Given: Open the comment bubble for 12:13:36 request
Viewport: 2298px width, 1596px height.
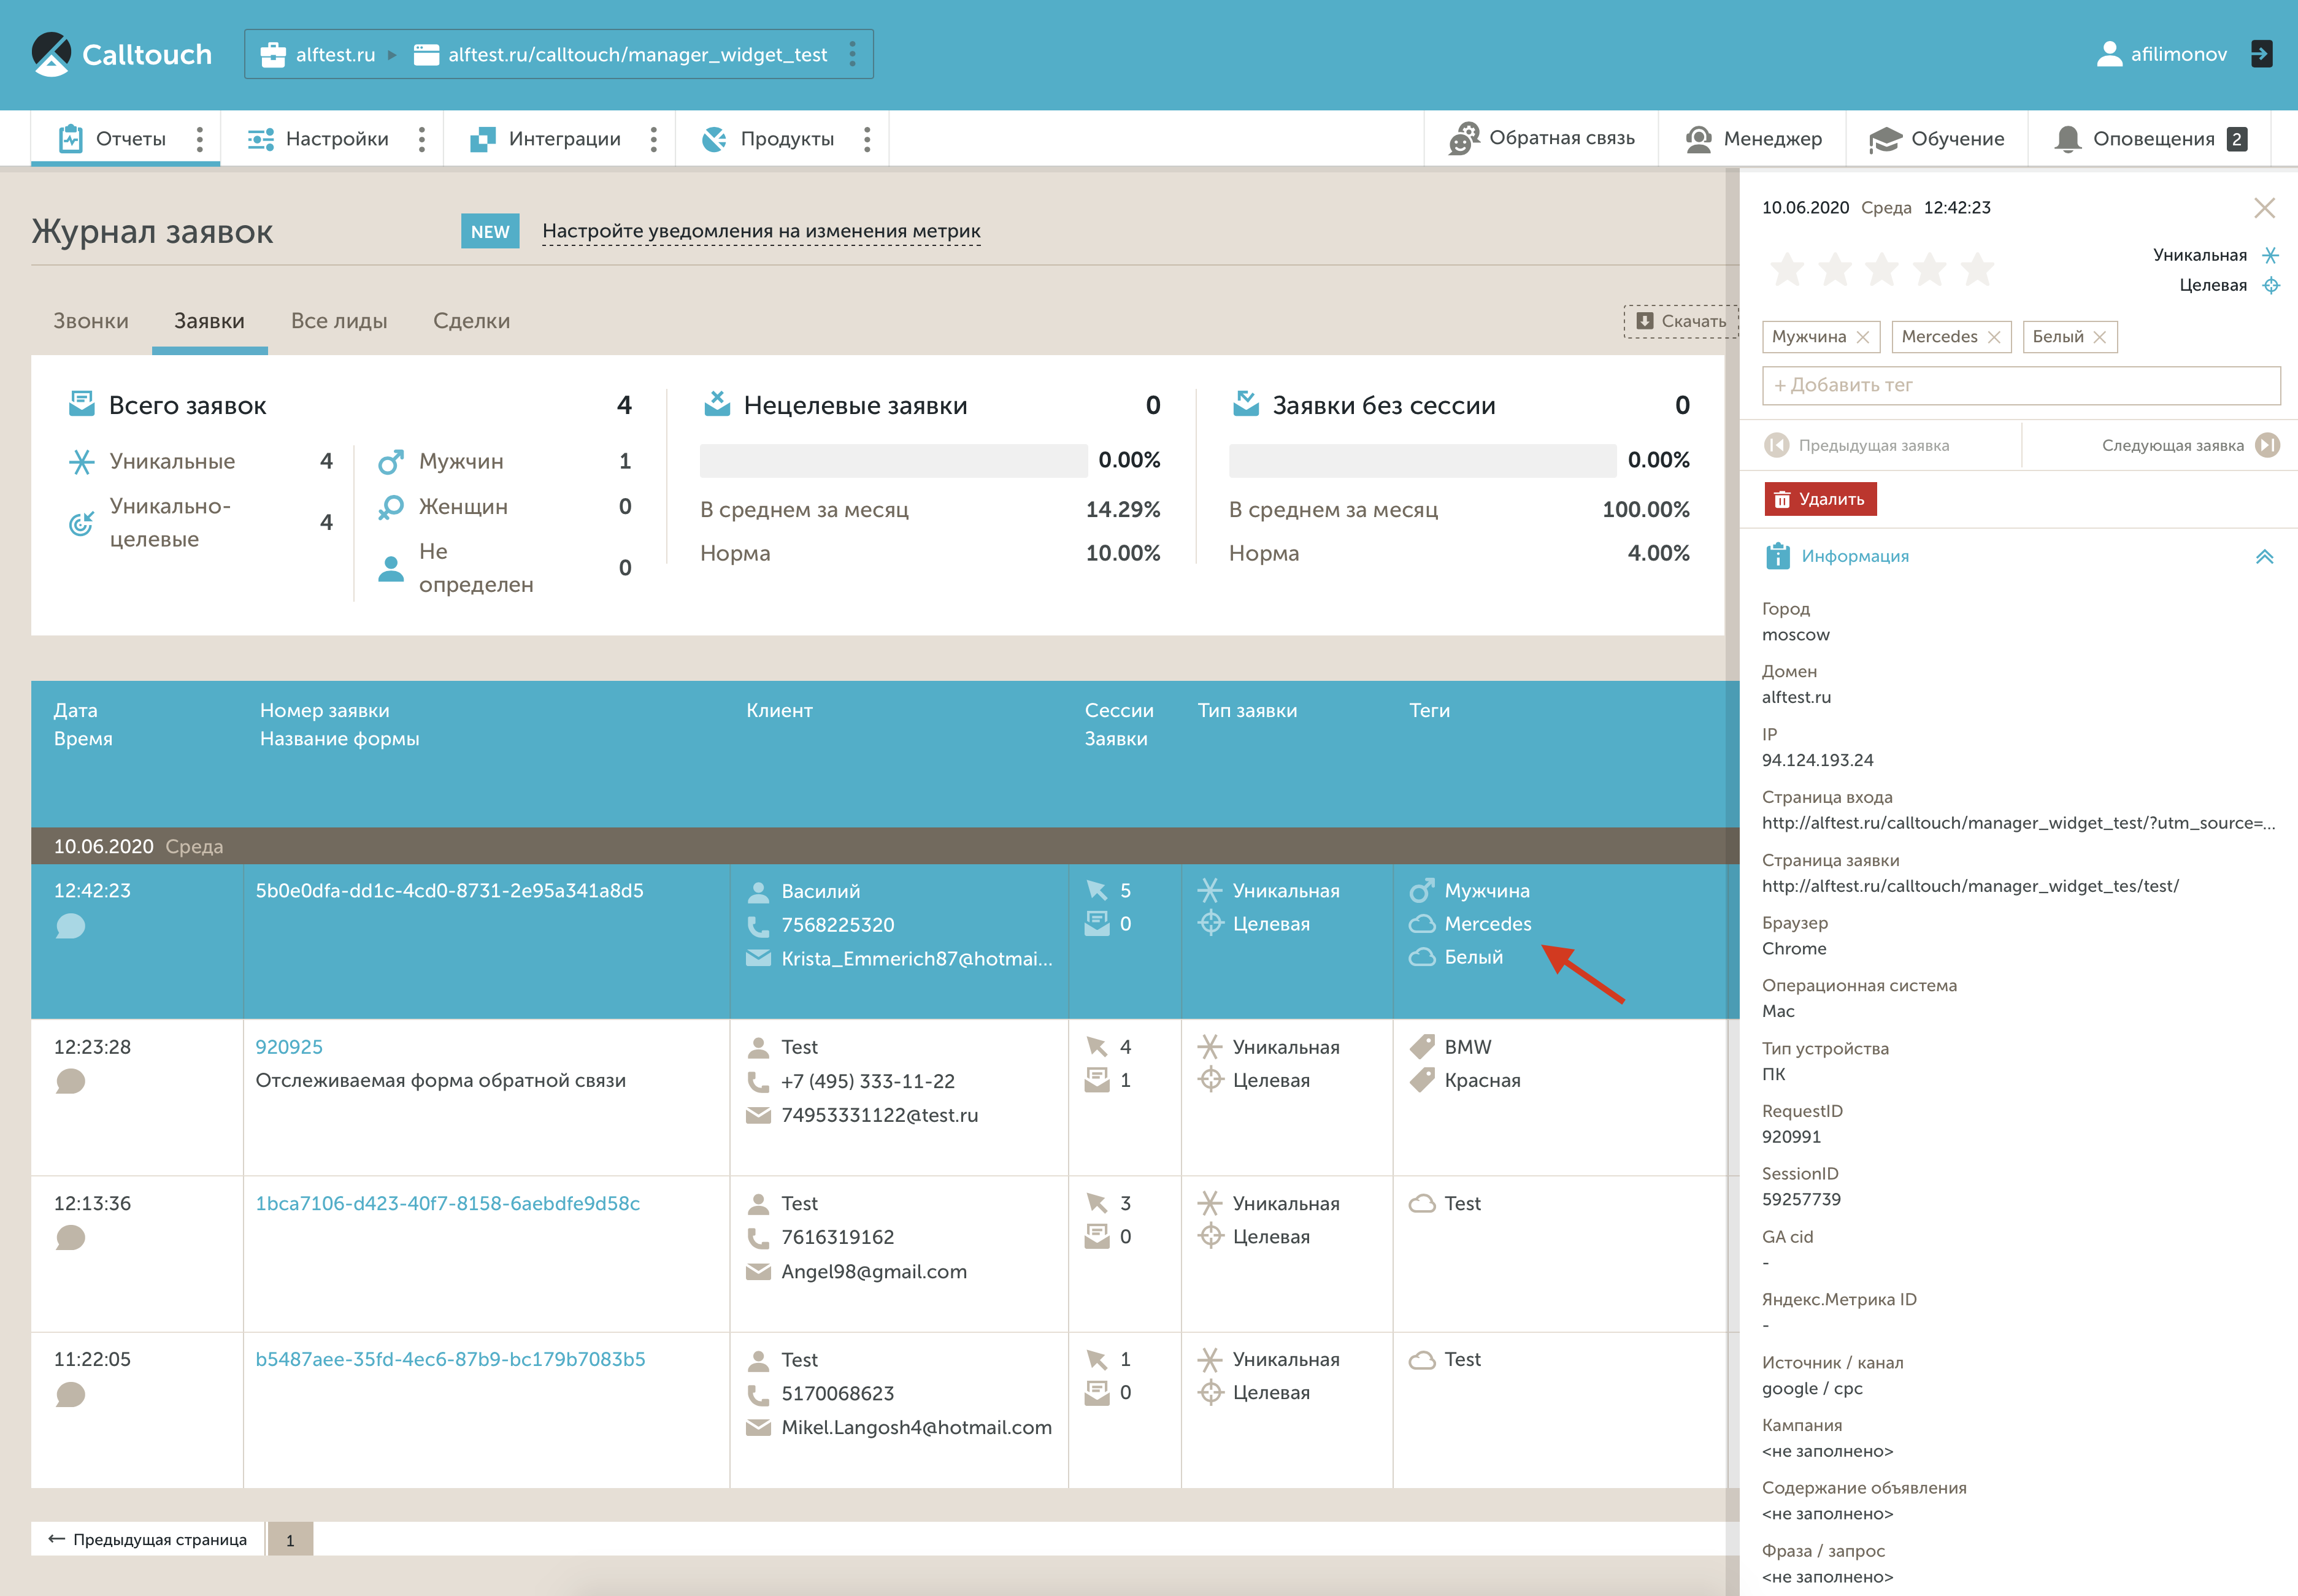Looking at the screenshot, I should click(x=70, y=1237).
